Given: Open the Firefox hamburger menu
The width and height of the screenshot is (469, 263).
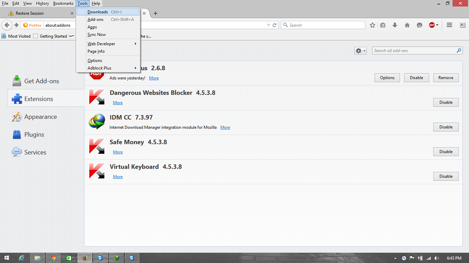Looking at the screenshot, I should [x=449, y=25].
